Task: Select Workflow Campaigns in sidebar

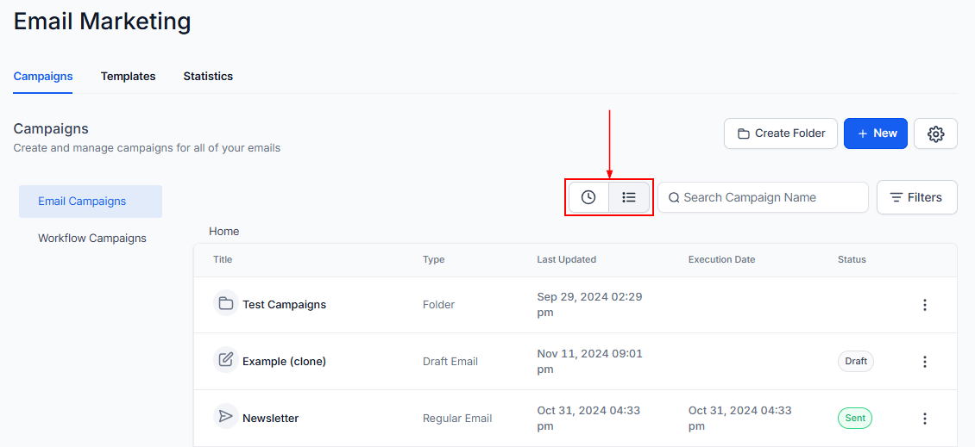Action: tap(92, 239)
